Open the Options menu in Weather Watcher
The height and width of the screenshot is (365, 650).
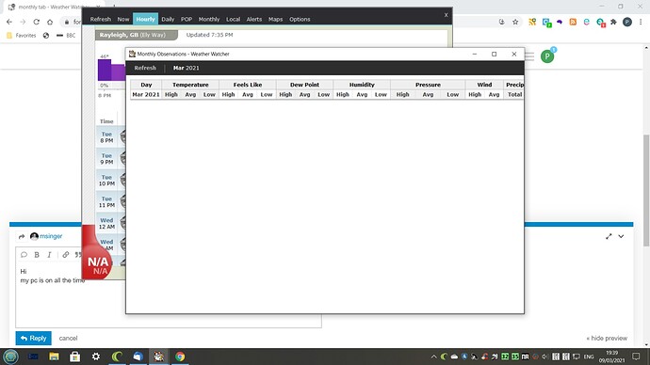[300, 19]
